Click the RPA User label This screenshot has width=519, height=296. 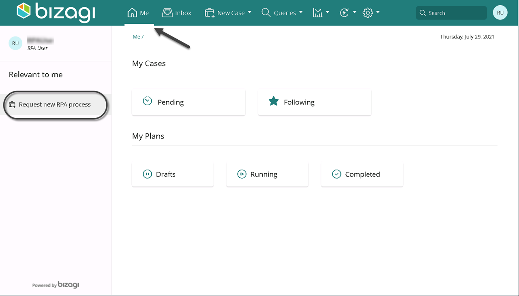37,48
